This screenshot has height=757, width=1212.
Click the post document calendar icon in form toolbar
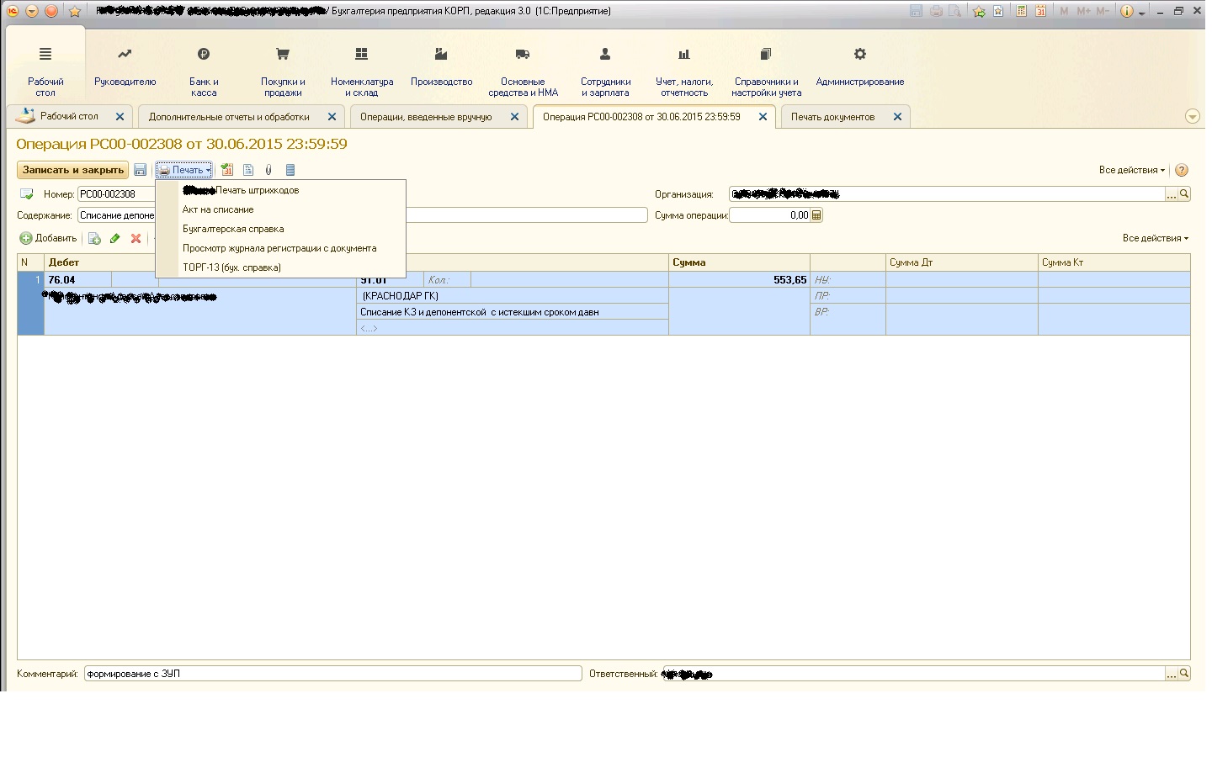[x=227, y=170]
